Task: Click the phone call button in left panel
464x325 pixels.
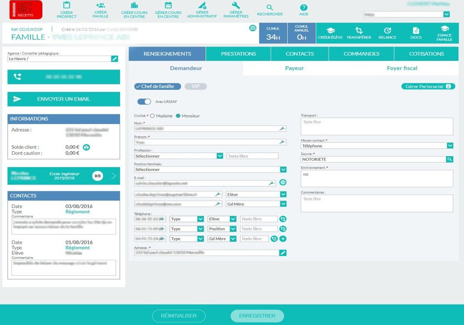Action: pos(64,77)
